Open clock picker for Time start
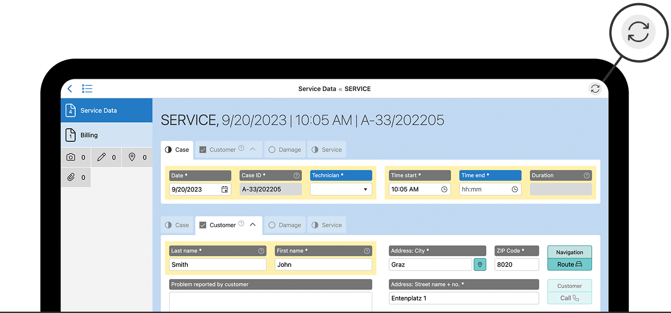Image resolution: width=671 pixels, height=313 pixels. tap(444, 189)
